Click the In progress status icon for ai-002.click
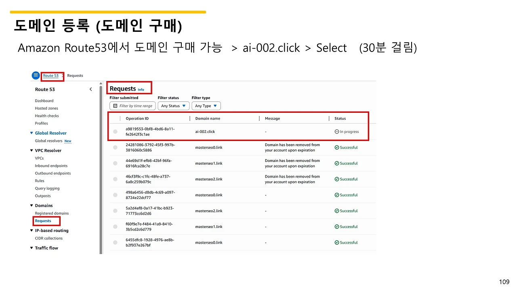The width and height of the screenshot is (517, 290). [x=337, y=131]
